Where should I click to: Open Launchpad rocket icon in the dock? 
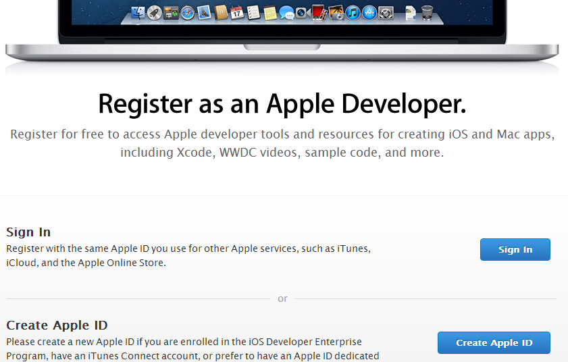155,14
